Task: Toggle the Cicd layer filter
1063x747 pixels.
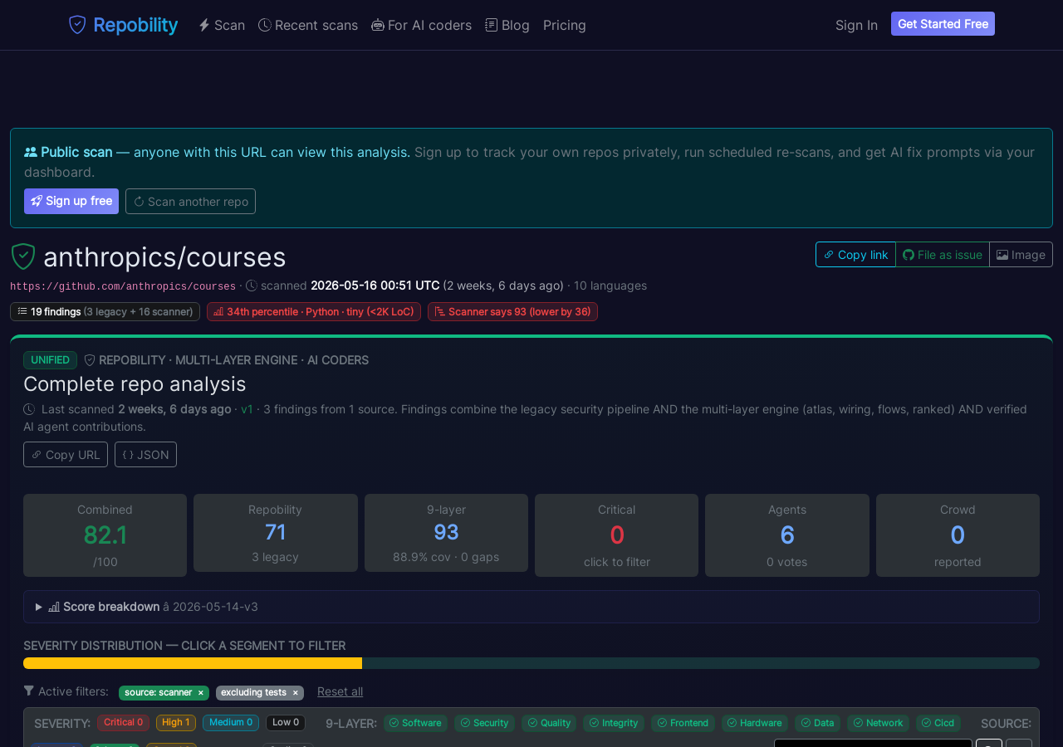Action: [938, 723]
